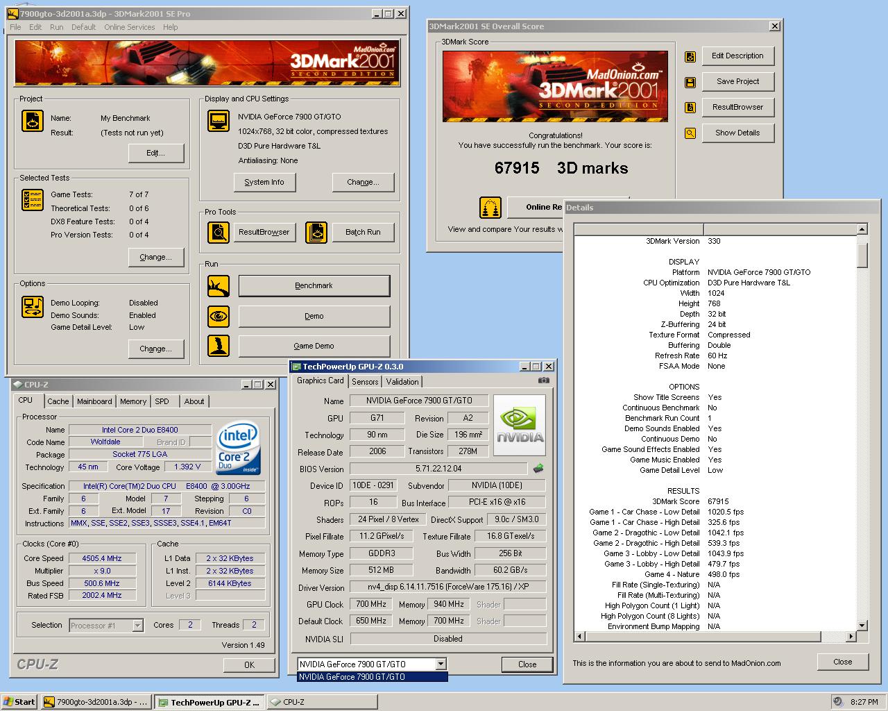The image size is (888, 711).
Task: Click Change... in Display and CPU Settings
Action: [363, 182]
